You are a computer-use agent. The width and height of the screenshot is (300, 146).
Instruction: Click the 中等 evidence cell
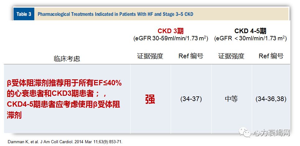(x=231, y=99)
